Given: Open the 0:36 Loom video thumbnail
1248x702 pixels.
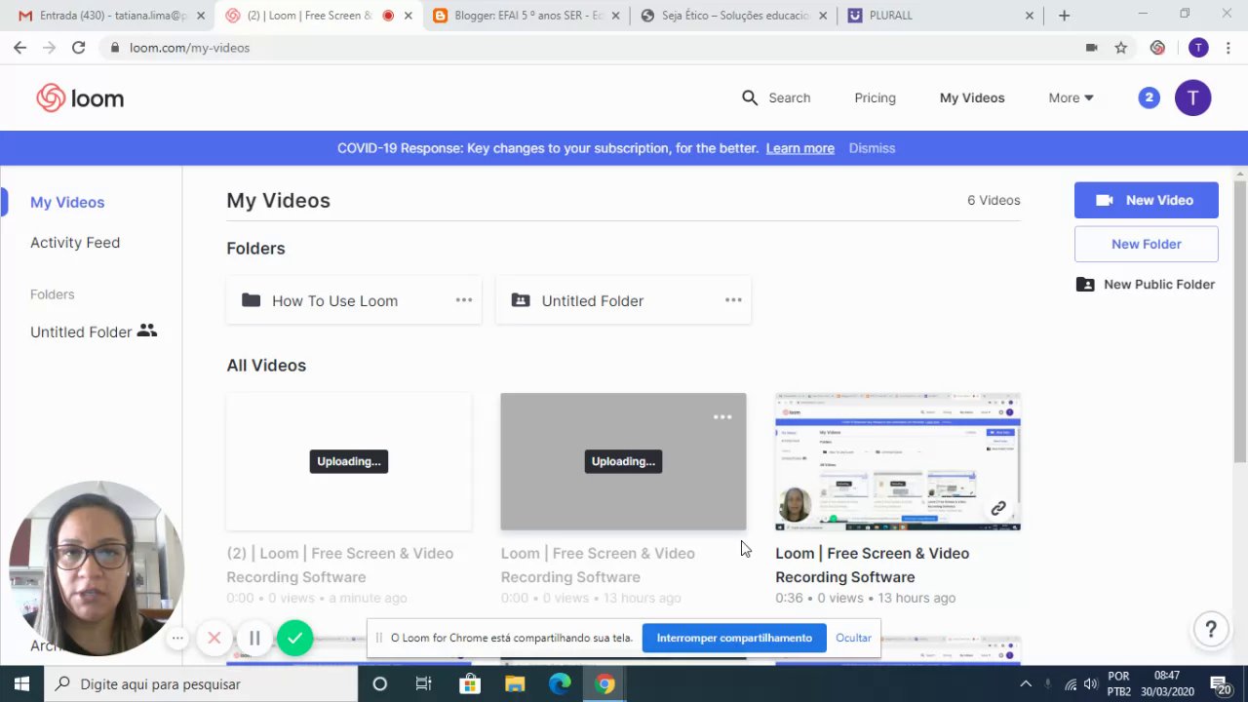Looking at the screenshot, I should (898, 461).
